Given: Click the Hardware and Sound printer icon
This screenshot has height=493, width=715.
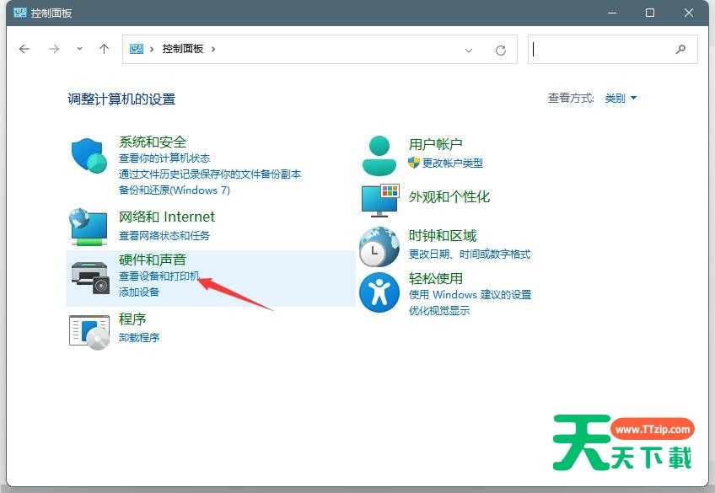Looking at the screenshot, I should tap(89, 277).
